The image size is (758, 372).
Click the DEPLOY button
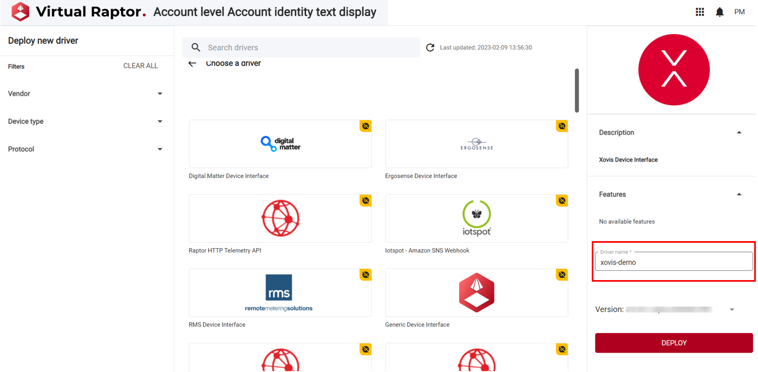674,342
